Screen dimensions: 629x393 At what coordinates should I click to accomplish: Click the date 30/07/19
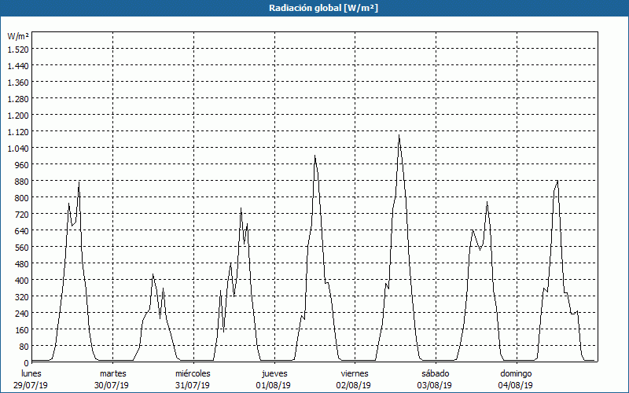(112, 385)
